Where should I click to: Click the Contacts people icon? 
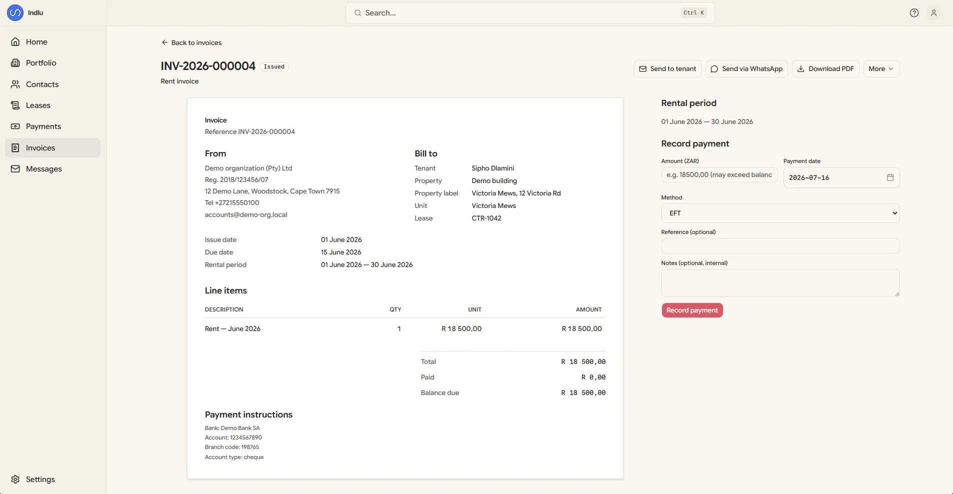tap(15, 84)
